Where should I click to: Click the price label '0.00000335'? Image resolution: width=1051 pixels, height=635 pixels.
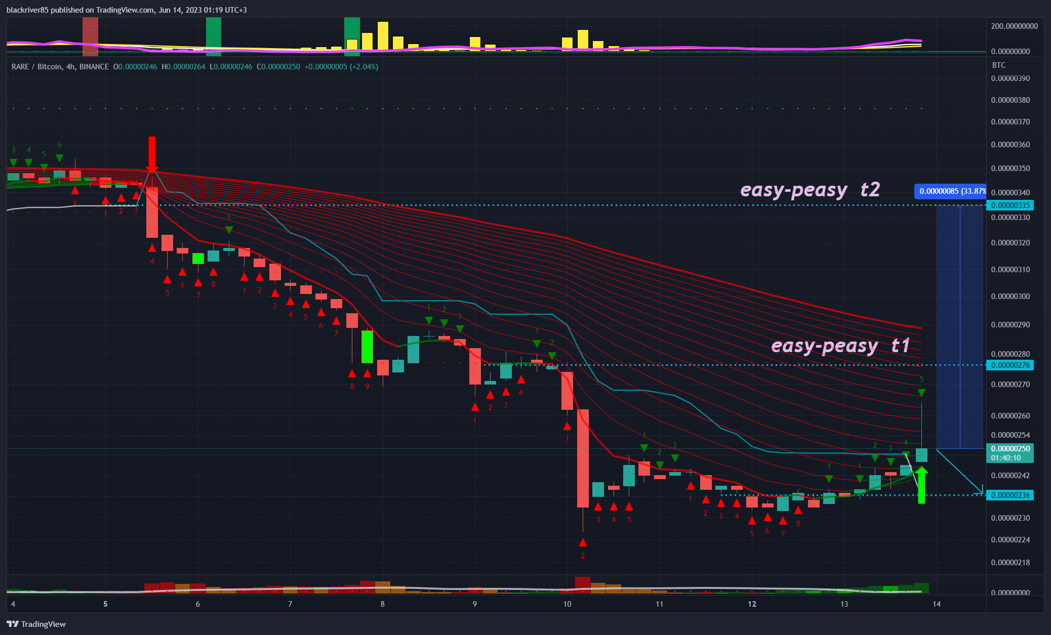coord(1010,205)
